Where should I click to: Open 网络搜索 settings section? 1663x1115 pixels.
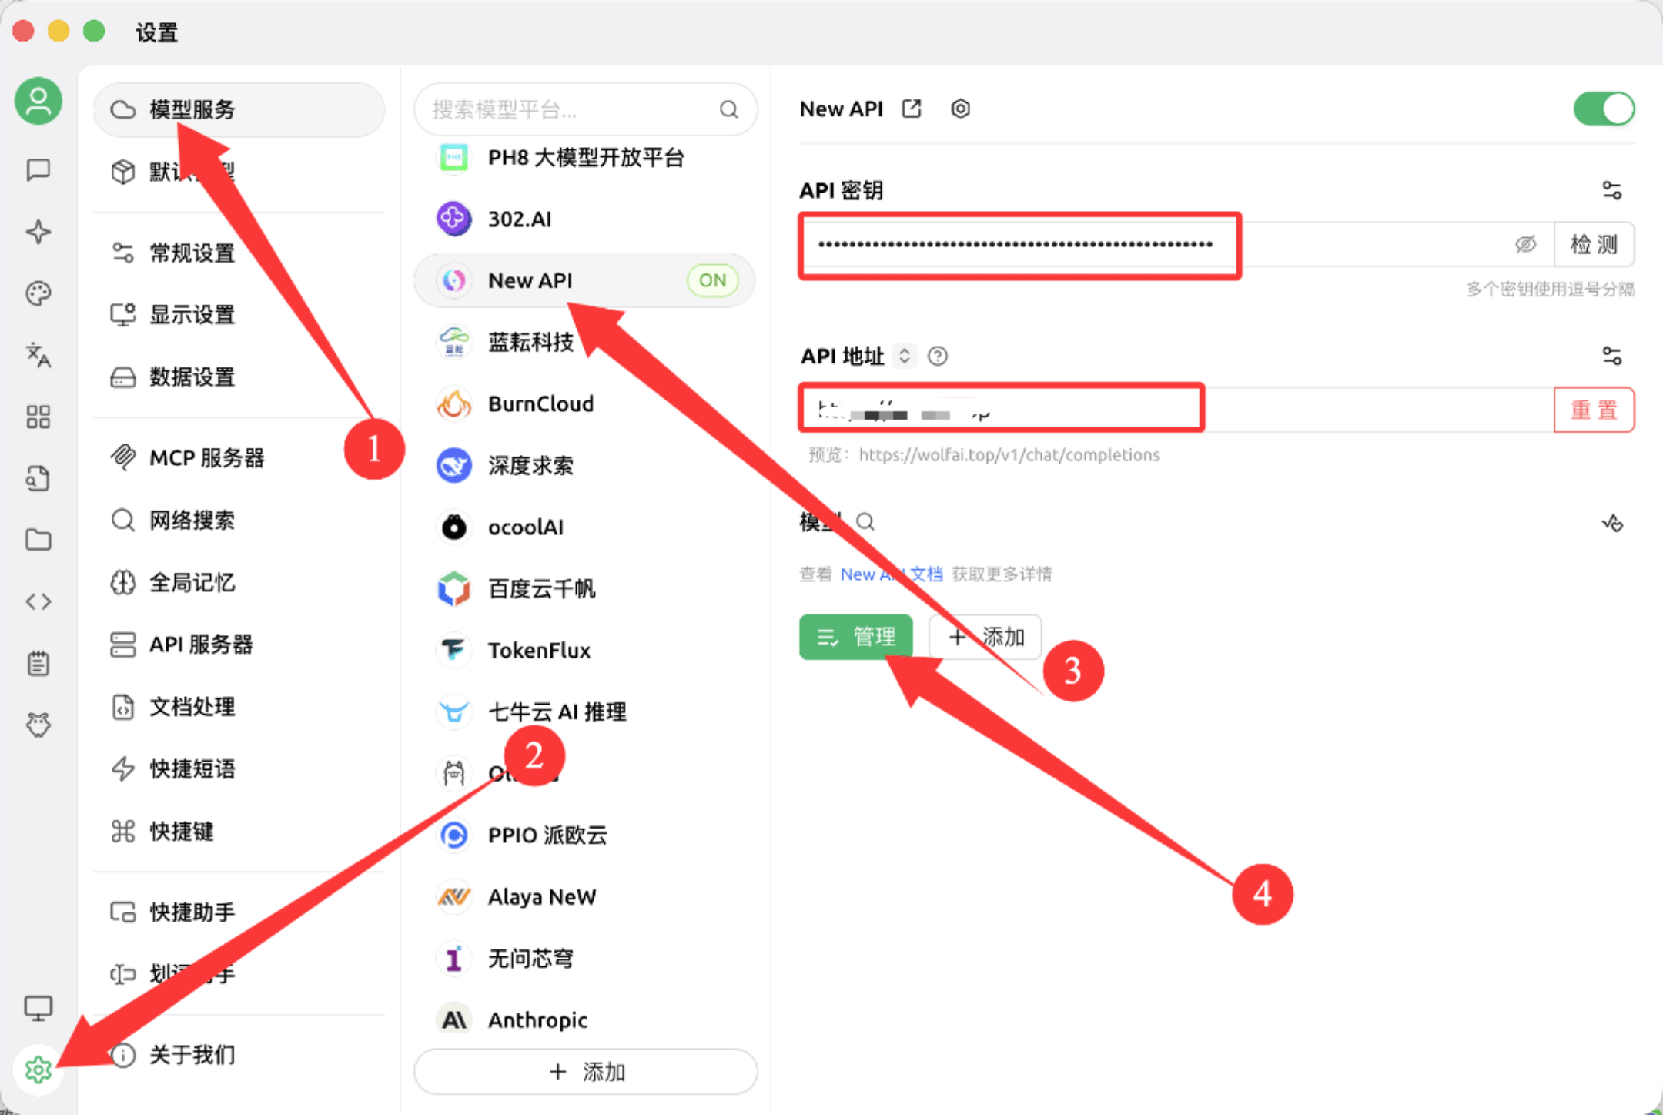coord(239,521)
